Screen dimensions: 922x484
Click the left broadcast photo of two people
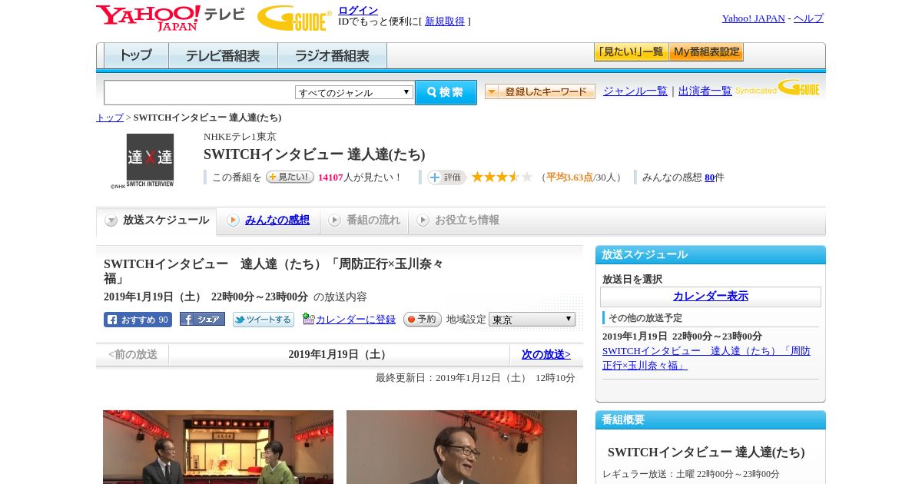218,447
